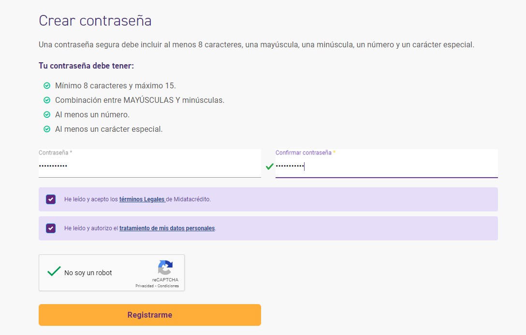Click the green checkmark between the password fields
The width and height of the screenshot is (526, 335).
269,167
